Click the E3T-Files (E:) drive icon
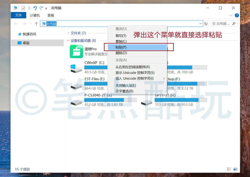Image resolution: width=250 pixels, height=177 pixels. point(76,86)
